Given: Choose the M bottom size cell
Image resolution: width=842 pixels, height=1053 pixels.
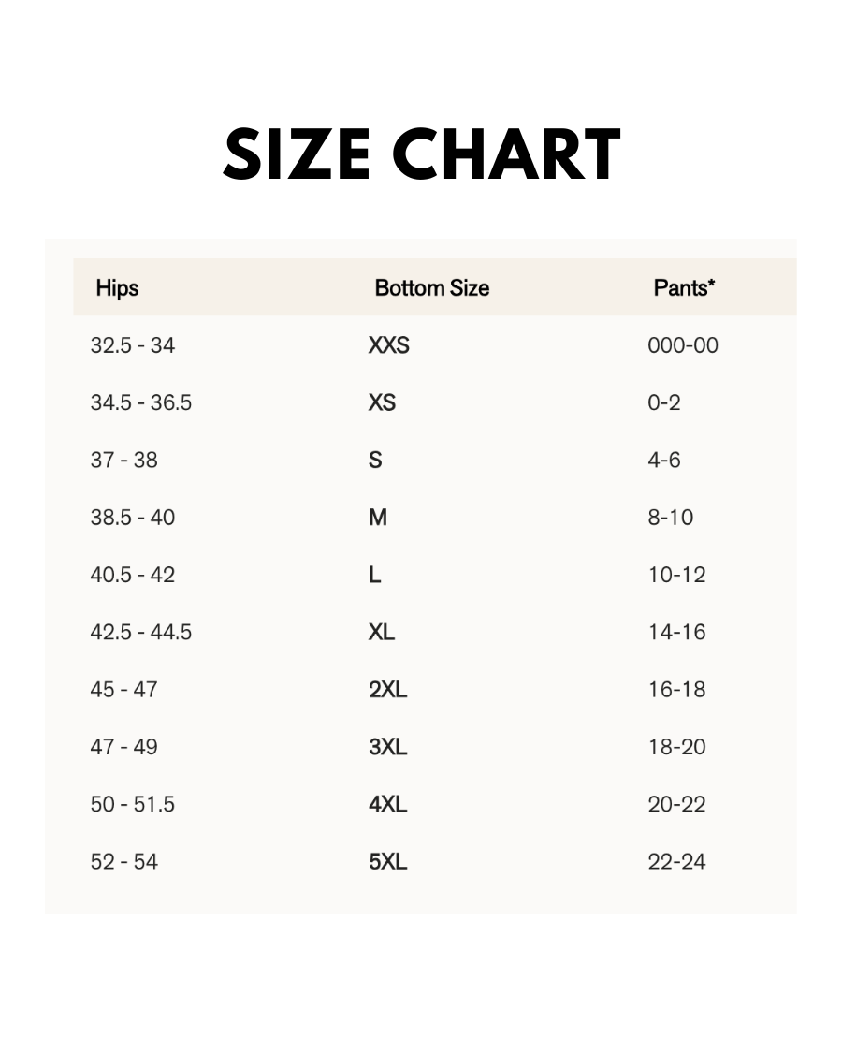Looking at the screenshot, I should click(378, 518).
